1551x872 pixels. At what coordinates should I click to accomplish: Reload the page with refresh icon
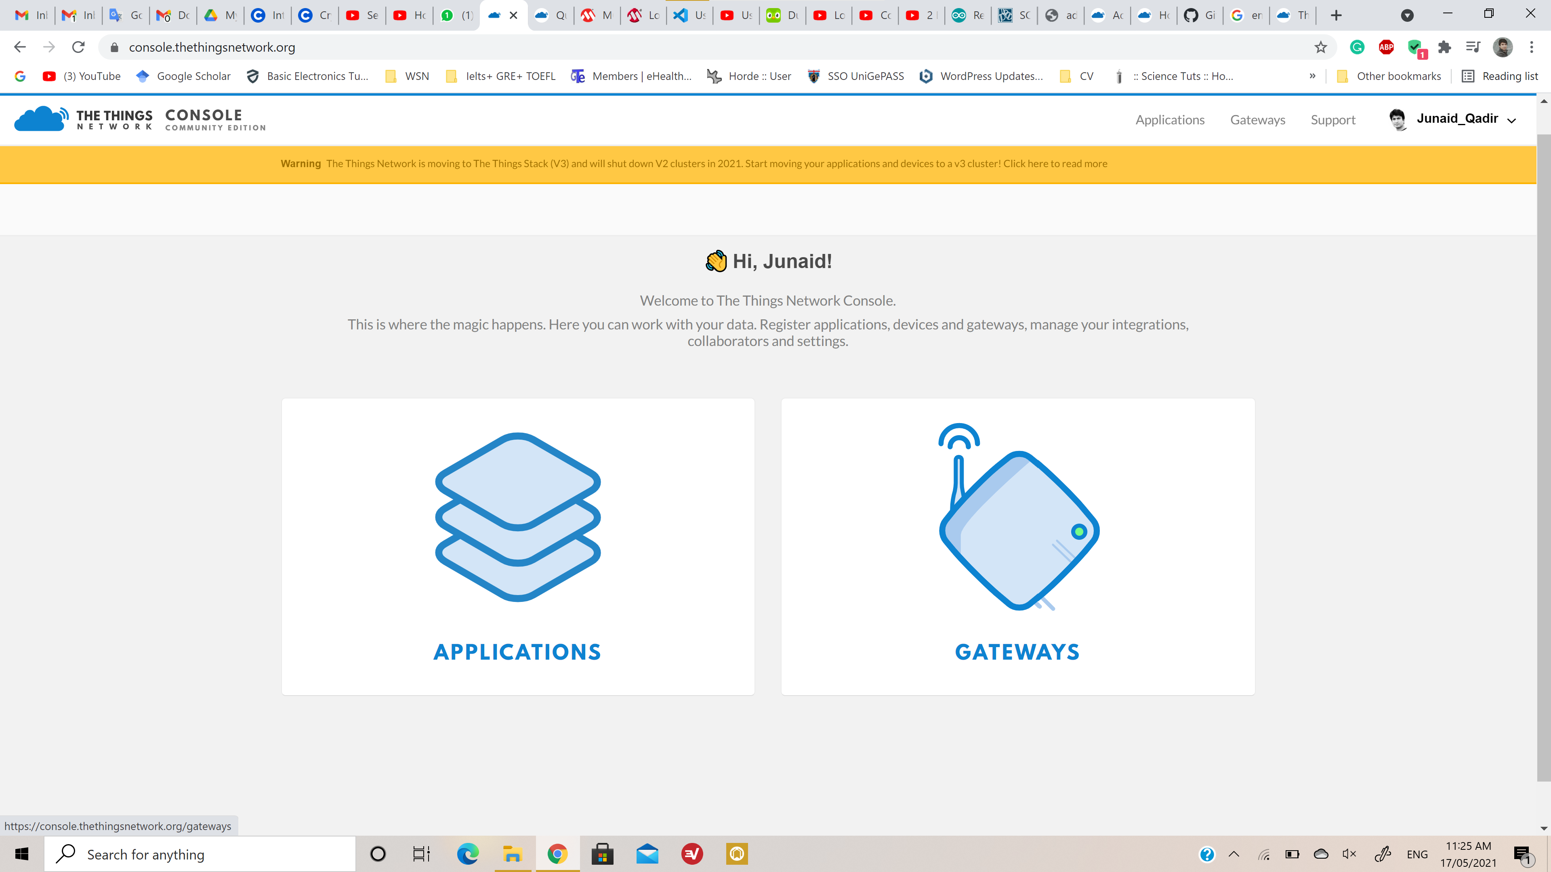[78, 47]
